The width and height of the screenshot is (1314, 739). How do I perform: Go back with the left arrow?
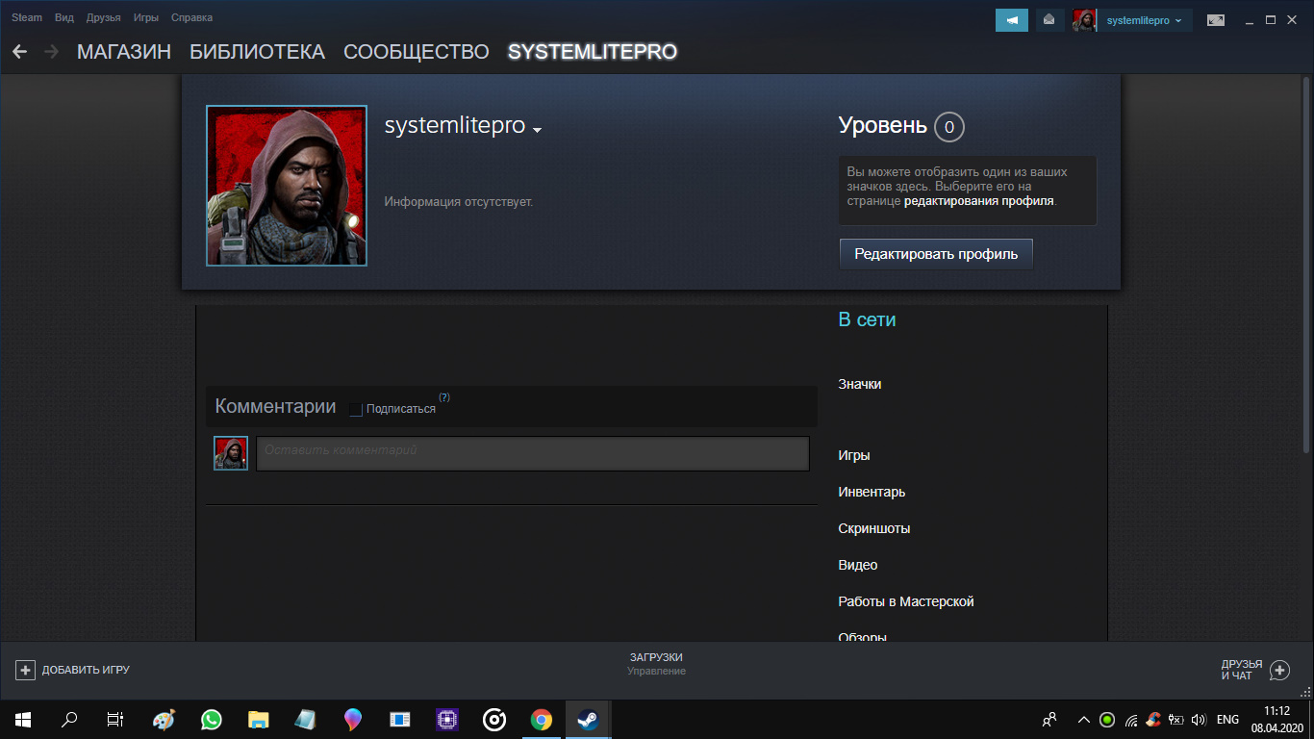(19, 52)
